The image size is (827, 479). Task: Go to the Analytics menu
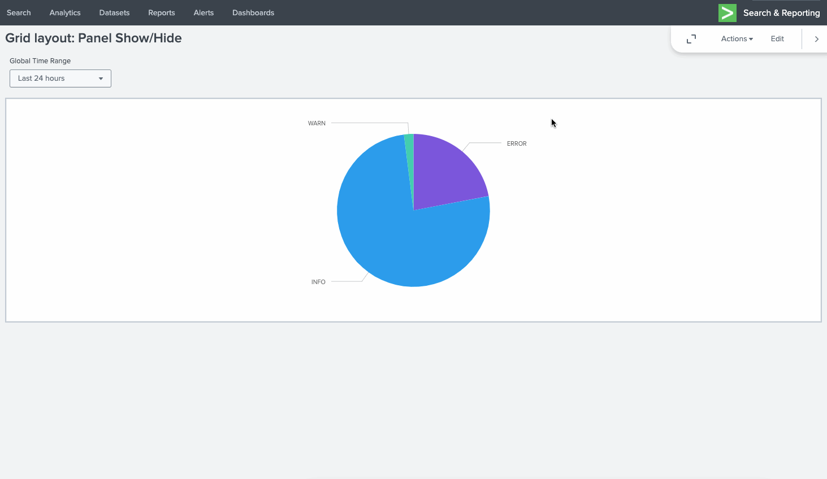pyautogui.click(x=65, y=12)
